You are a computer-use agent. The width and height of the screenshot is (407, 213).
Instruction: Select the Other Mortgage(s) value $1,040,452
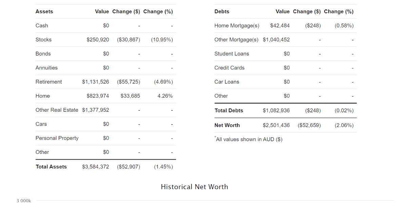tap(276, 40)
